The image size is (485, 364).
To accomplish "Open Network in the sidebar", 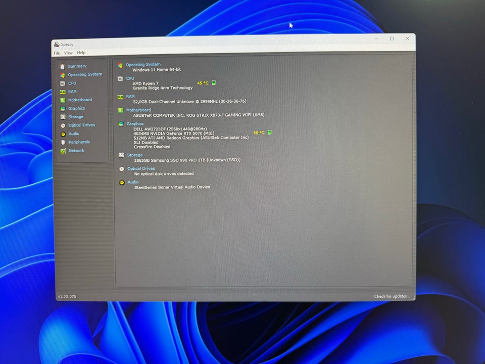I will [x=76, y=151].
